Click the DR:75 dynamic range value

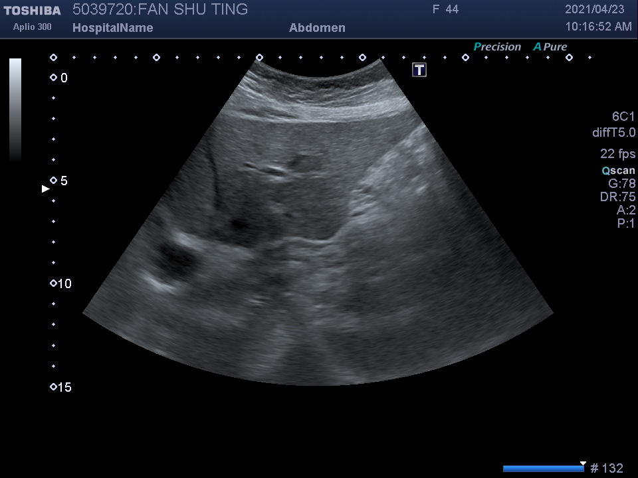point(617,197)
